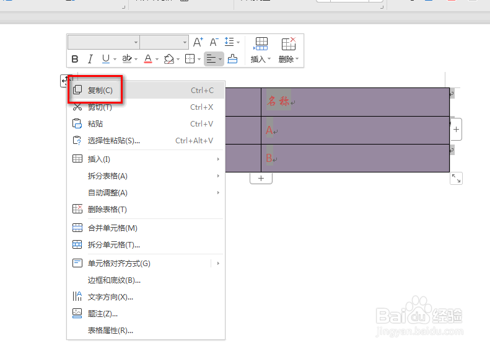
Task: Choose 拆分单元格(T)... menu entry
Action: pyautogui.click(x=146, y=245)
